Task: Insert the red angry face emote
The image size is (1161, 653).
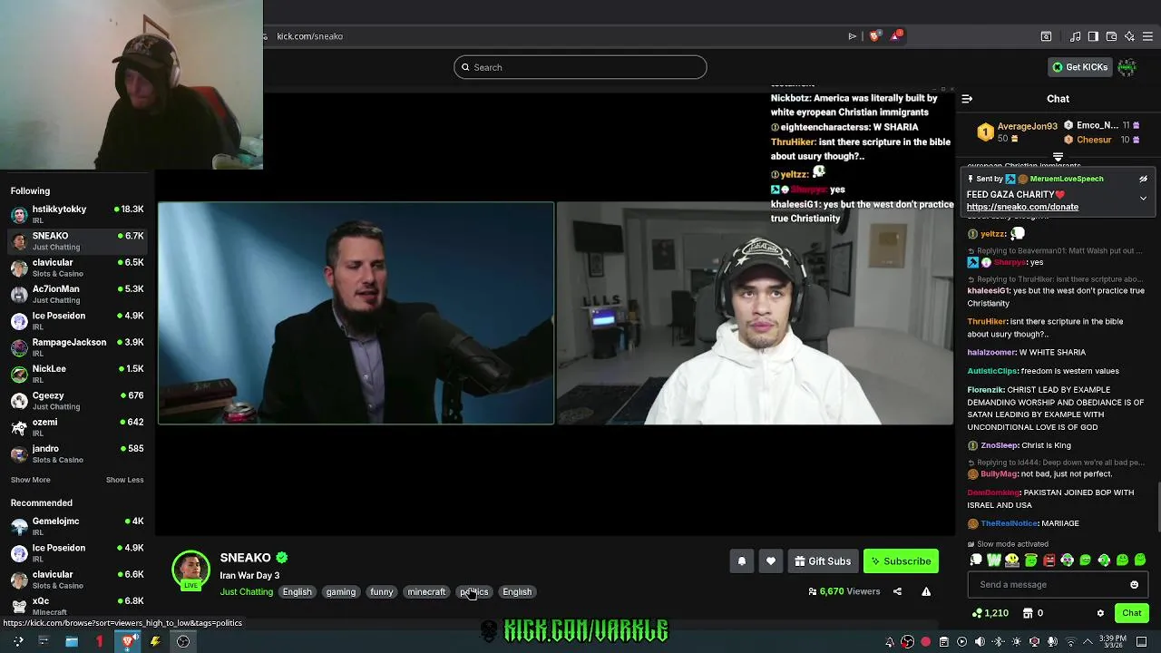Action: pyautogui.click(x=1049, y=560)
